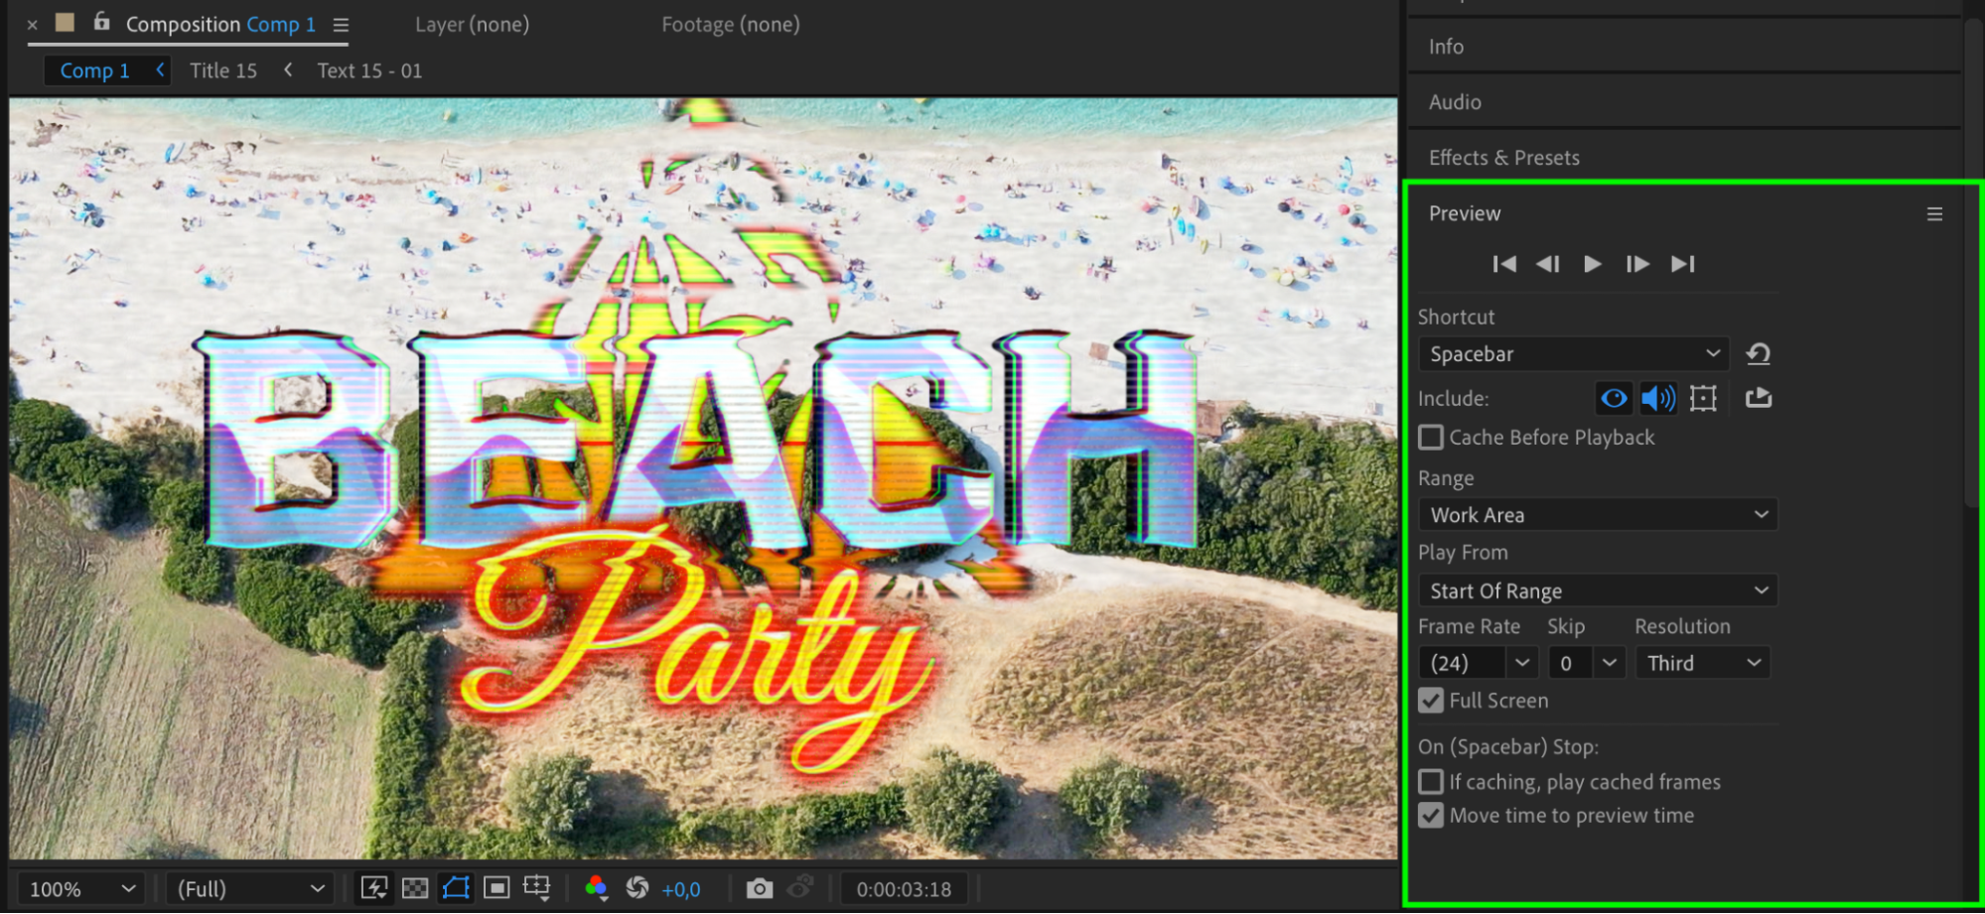This screenshot has width=1985, height=914.
Task: Open the Show Channel color menu
Action: point(597,888)
